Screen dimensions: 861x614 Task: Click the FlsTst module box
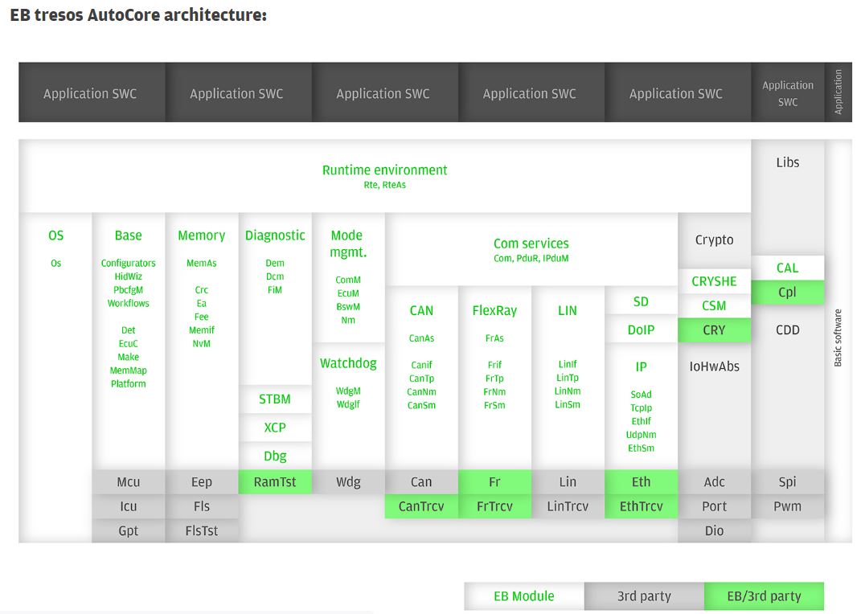coord(202,530)
